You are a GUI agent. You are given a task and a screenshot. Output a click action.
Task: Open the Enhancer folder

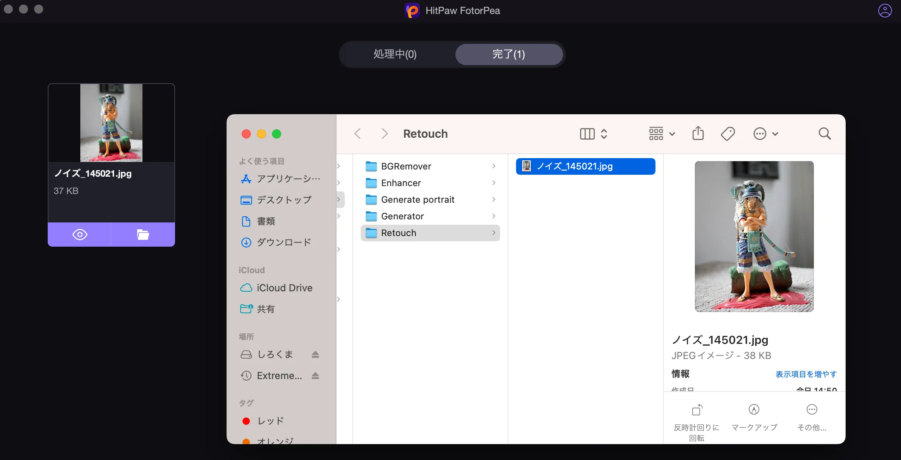(x=430, y=183)
